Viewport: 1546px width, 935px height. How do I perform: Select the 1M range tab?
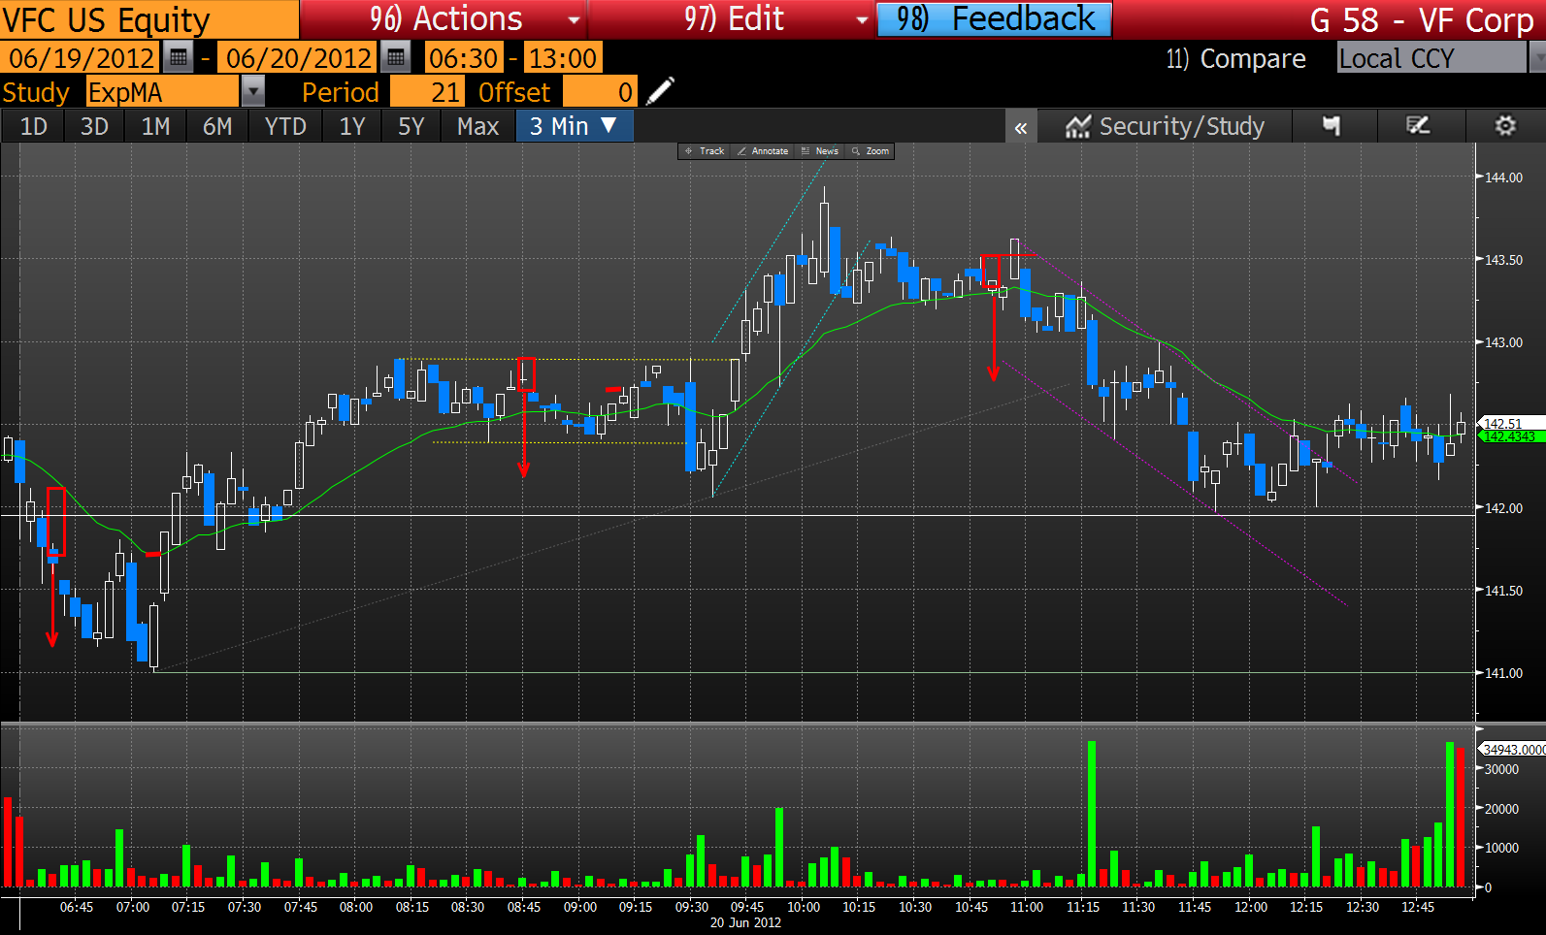click(155, 126)
